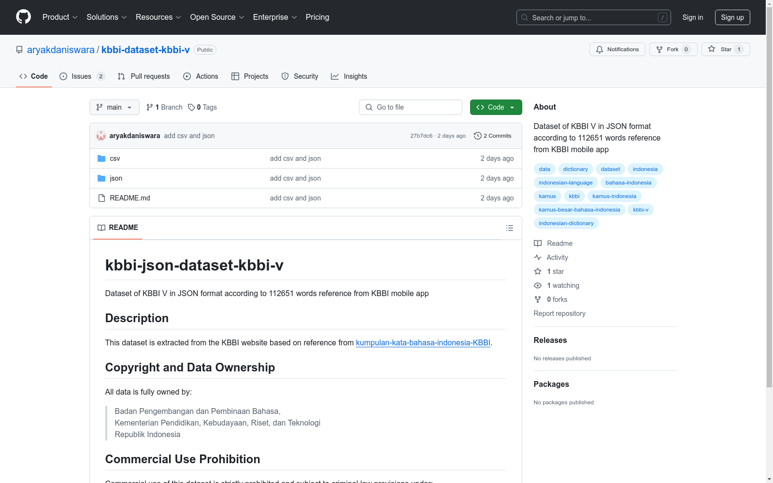Select the kamus-besar-bahasa-indonesia topic tag
This screenshot has width=773, height=483.
click(x=579, y=210)
